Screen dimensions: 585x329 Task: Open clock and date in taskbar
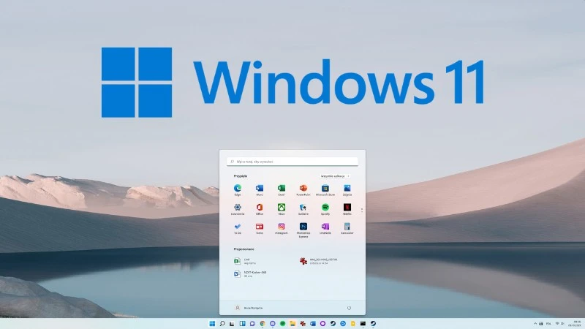pyautogui.click(x=575, y=323)
